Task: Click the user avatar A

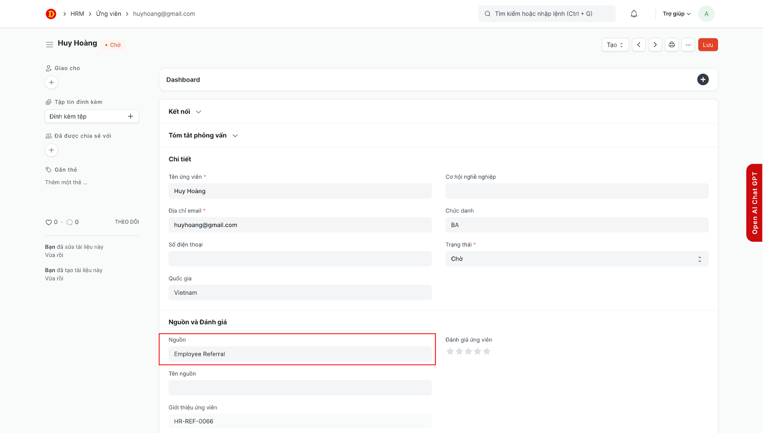Action: pyautogui.click(x=706, y=14)
